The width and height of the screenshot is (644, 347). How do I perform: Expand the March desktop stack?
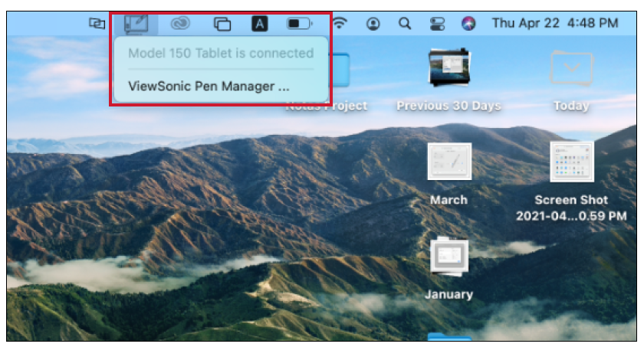click(449, 162)
